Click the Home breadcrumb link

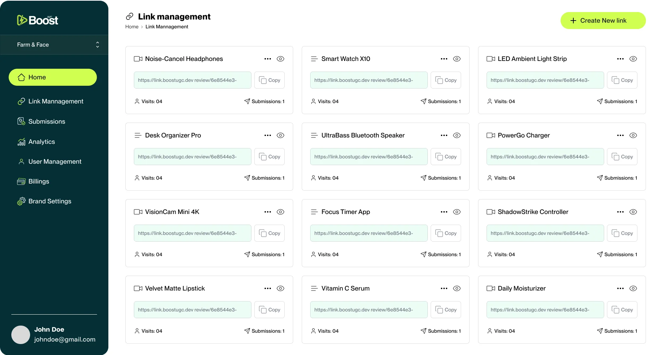coord(132,27)
